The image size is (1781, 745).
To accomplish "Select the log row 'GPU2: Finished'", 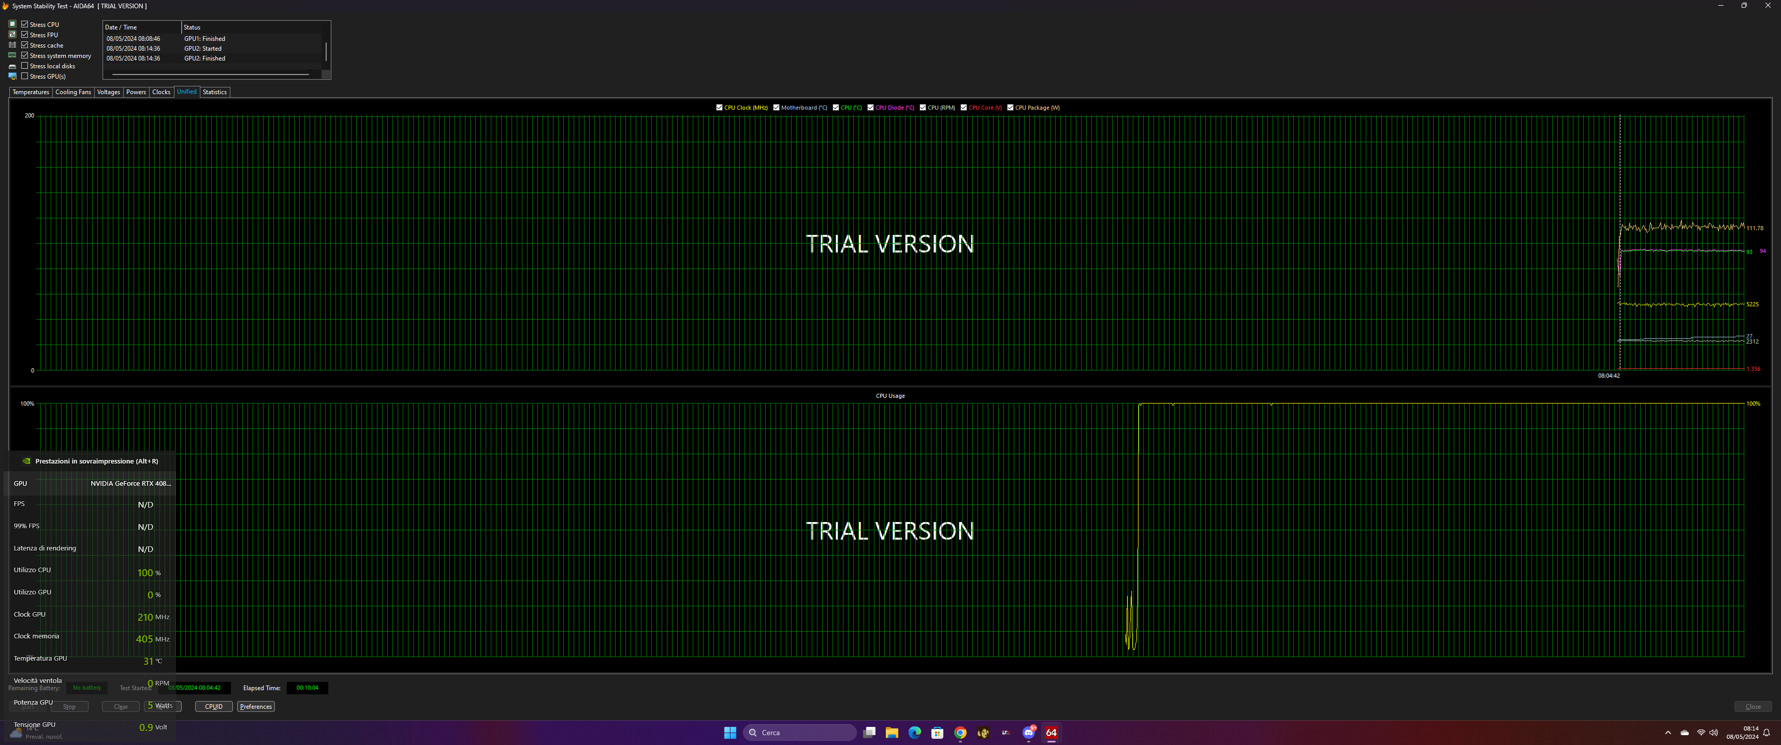I will tap(213, 58).
